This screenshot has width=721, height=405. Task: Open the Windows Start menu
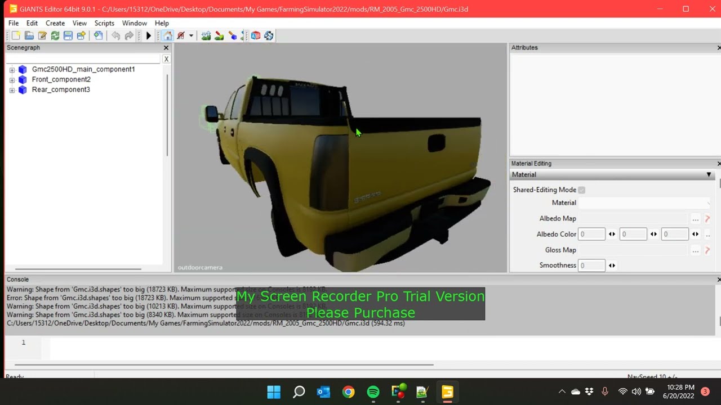274,392
